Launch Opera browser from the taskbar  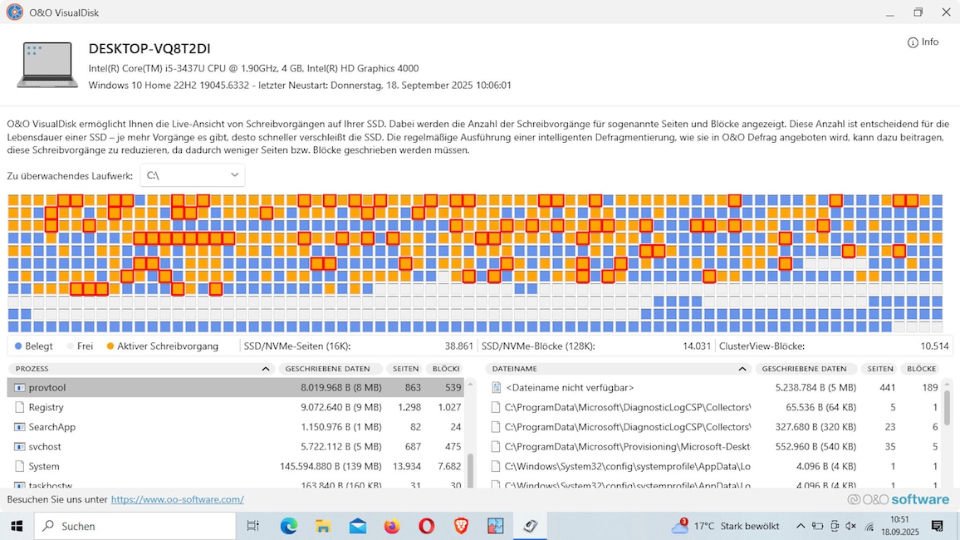(x=427, y=526)
